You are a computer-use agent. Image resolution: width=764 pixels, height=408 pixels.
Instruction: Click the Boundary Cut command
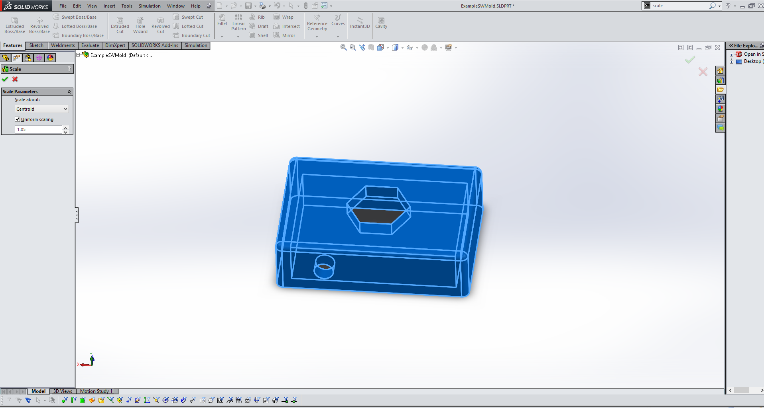click(191, 35)
